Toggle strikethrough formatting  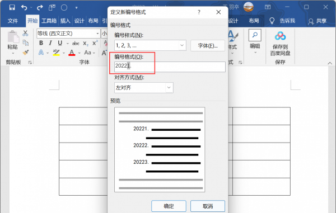click(x=76, y=43)
